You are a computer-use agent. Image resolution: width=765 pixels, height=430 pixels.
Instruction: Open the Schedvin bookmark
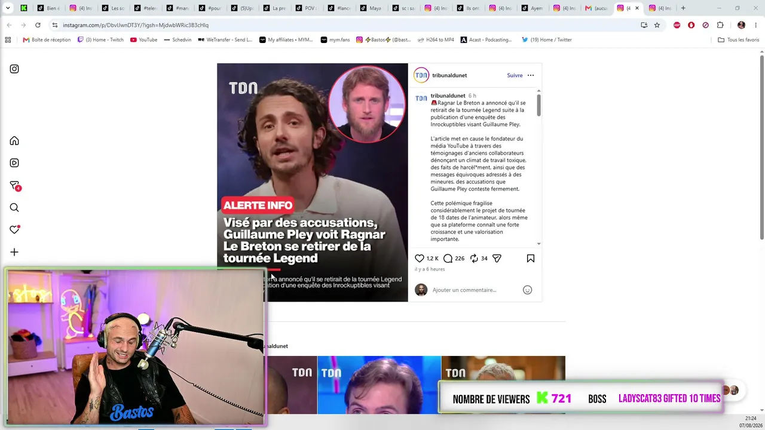coord(177,40)
